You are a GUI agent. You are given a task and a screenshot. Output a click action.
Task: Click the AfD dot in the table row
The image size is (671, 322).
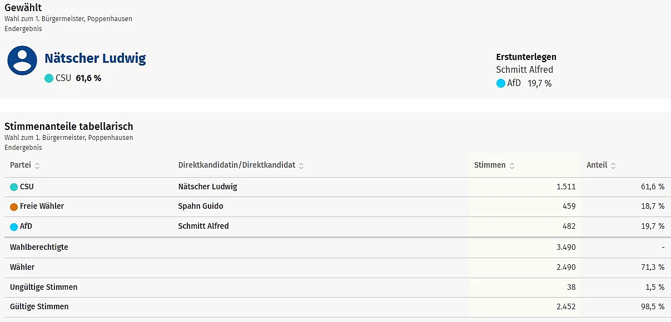14,227
